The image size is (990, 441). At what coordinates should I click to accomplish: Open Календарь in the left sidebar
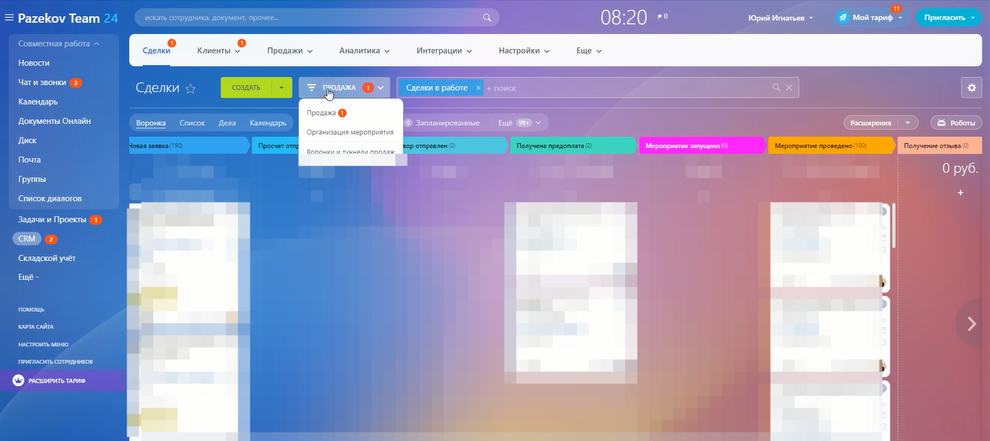point(38,101)
